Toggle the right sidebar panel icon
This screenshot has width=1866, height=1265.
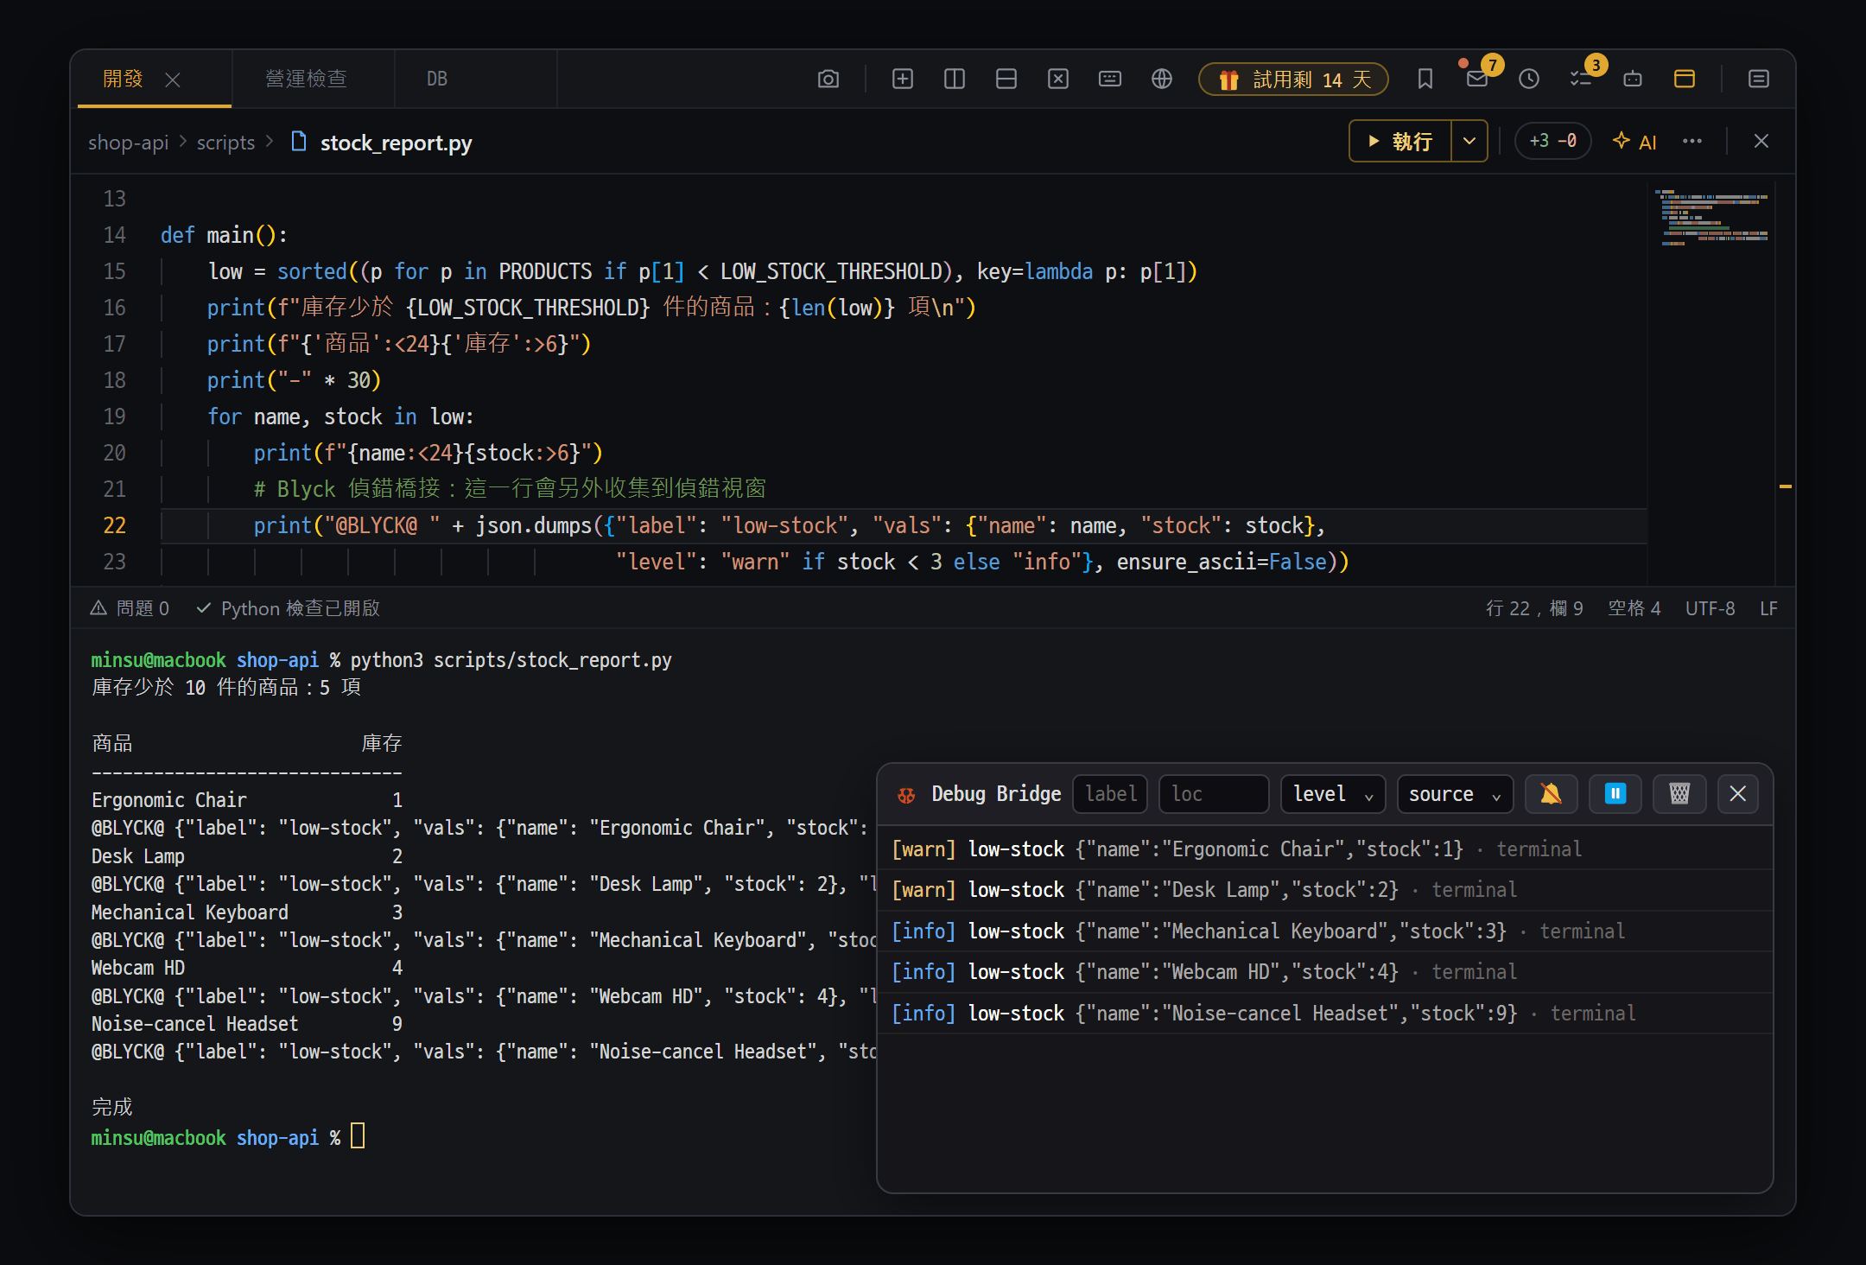click(x=1758, y=79)
